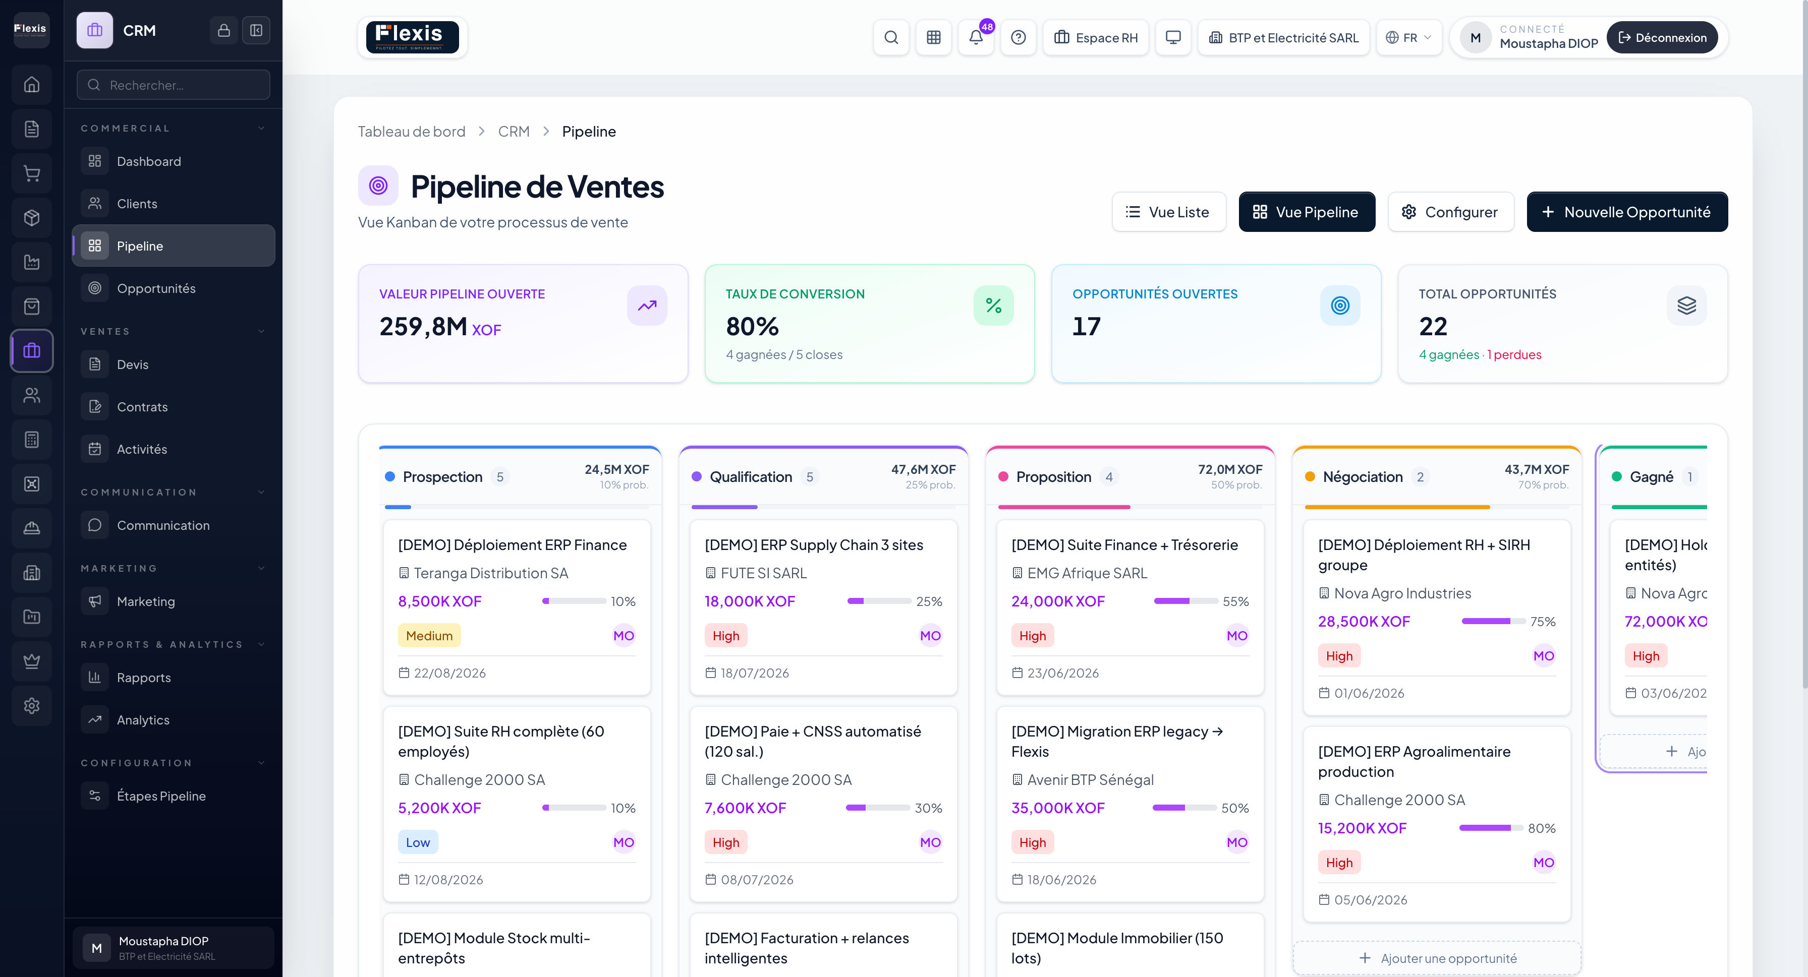Open the help question mark icon
Image resolution: width=1808 pixels, height=977 pixels.
1019,37
